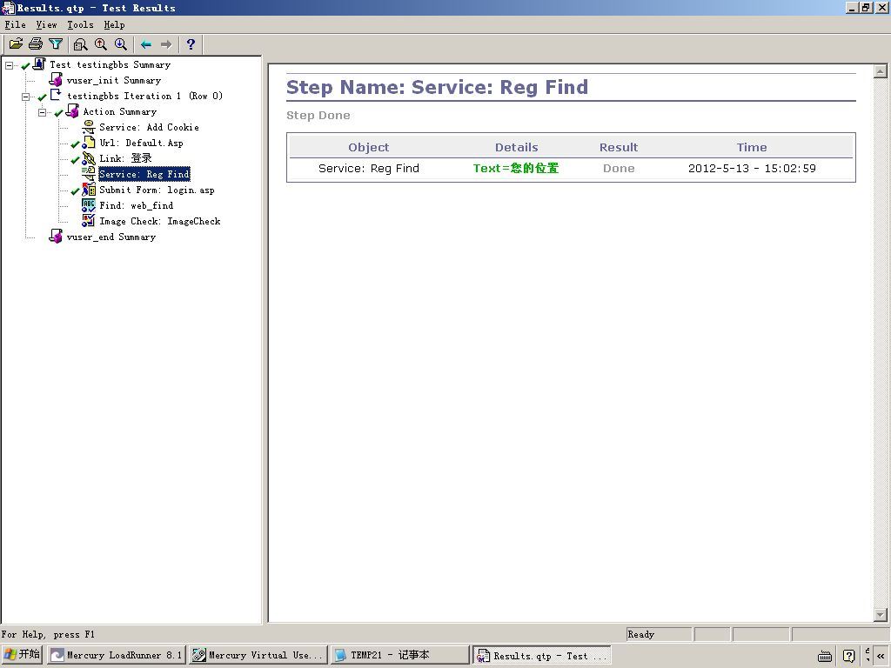This screenshot has width=891, height=668.
Task: Expand hidden tray icons chevron
Action: point(881,656)
